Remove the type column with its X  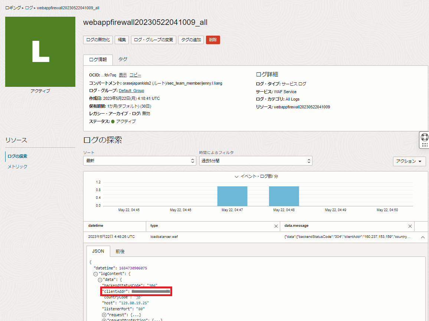[276, 226]
